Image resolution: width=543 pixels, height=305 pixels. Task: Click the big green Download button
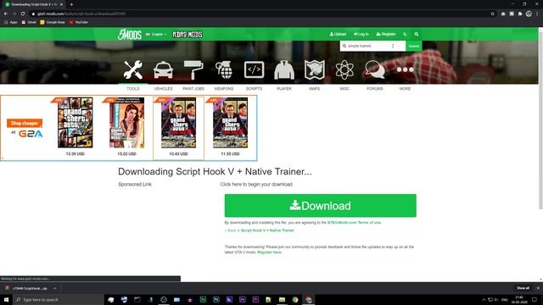click(321, 205)
